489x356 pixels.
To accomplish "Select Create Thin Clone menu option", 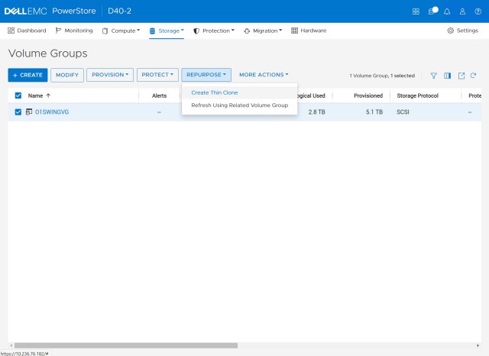I will click(215, 92).
